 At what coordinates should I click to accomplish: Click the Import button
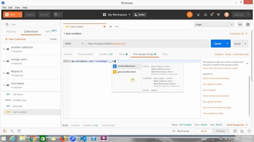(x=30, y=15)
